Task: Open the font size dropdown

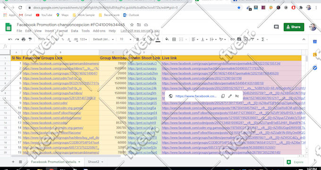Action: pos(125,39)
